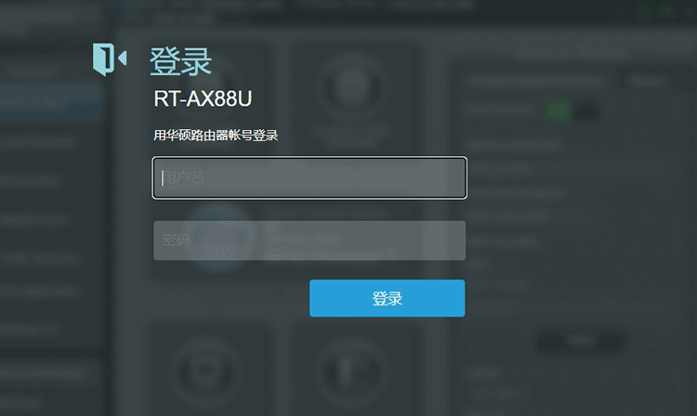The height and width of the screenshot is (416, 697).
Task: Select the blurred round icon below login button
Action: [352, 370]
